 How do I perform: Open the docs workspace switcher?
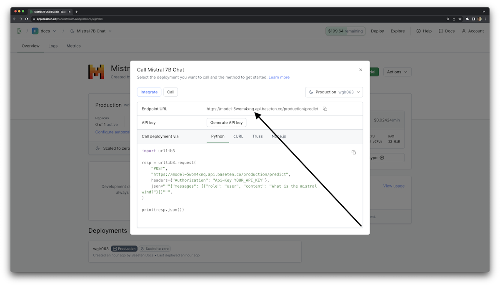(44, 31)
